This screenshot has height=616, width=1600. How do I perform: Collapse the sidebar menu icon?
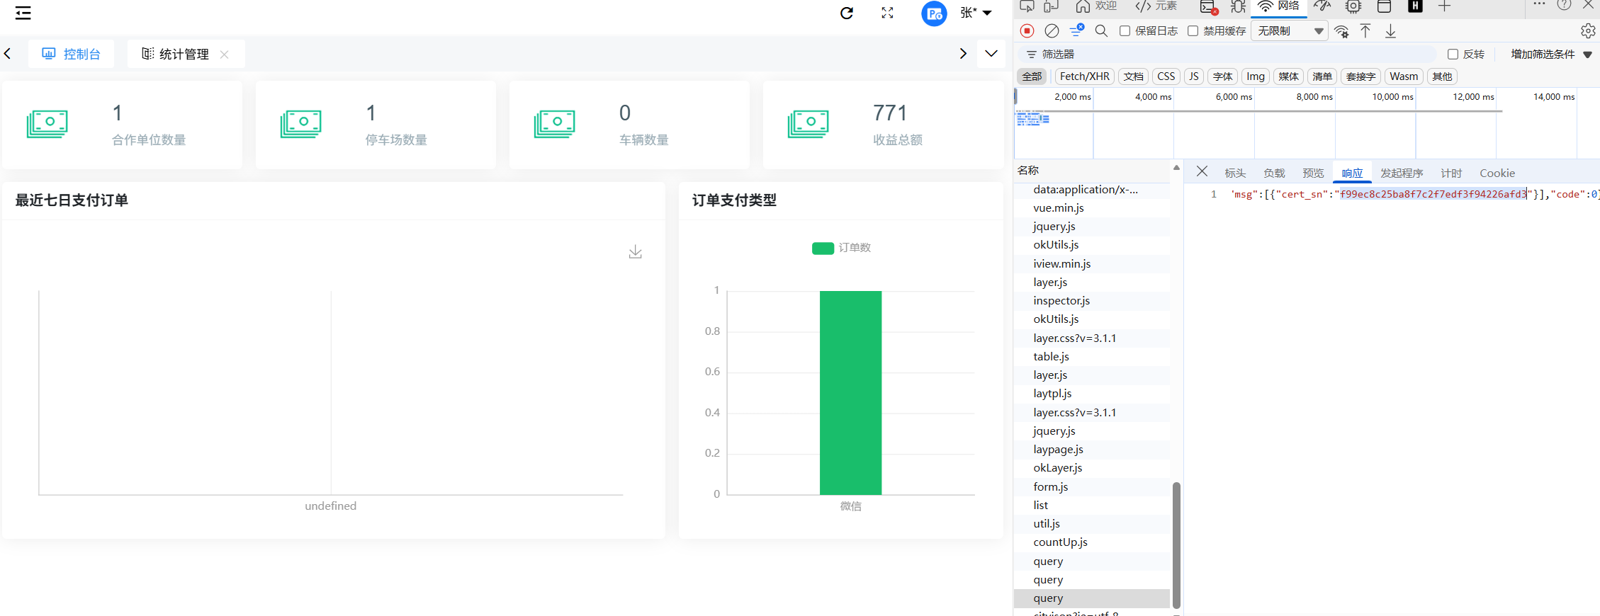click(23, 13)
